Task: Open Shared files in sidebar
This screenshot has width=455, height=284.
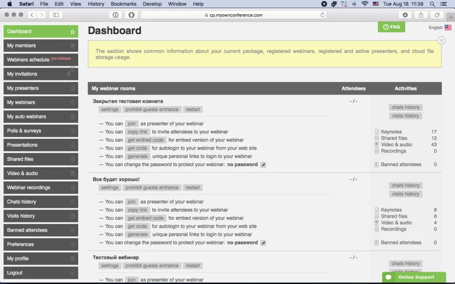Action: [x=41, y=159]
